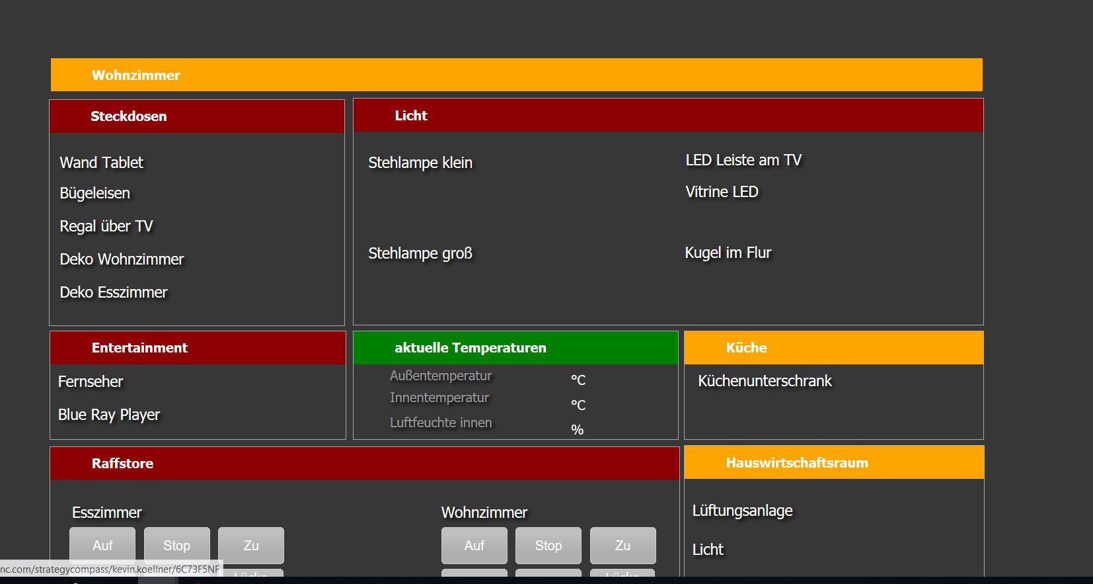Select Regal über TV entry
The image size is (1093, 584).
pyautogui.click(x=106, y=226)
